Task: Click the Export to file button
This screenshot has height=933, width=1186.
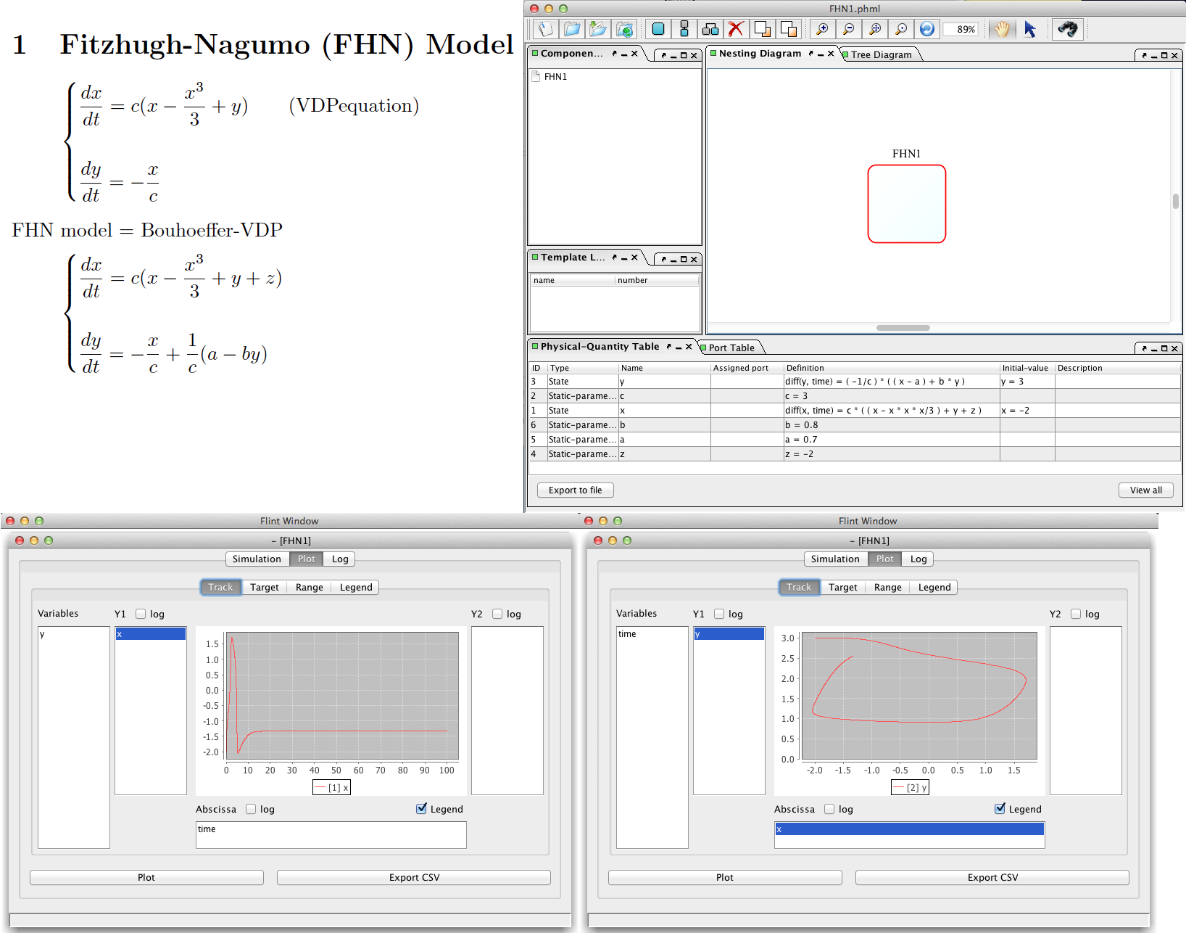Action: (x=575, y=490)
